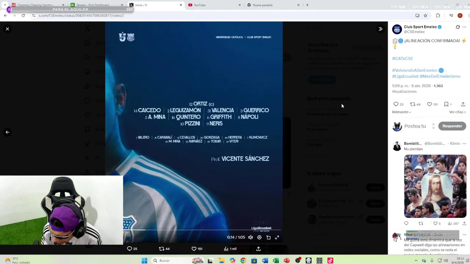Screen dimensions: 470x264
Task: View analytics icon showing 1 mil
Action: pos(230,249)
